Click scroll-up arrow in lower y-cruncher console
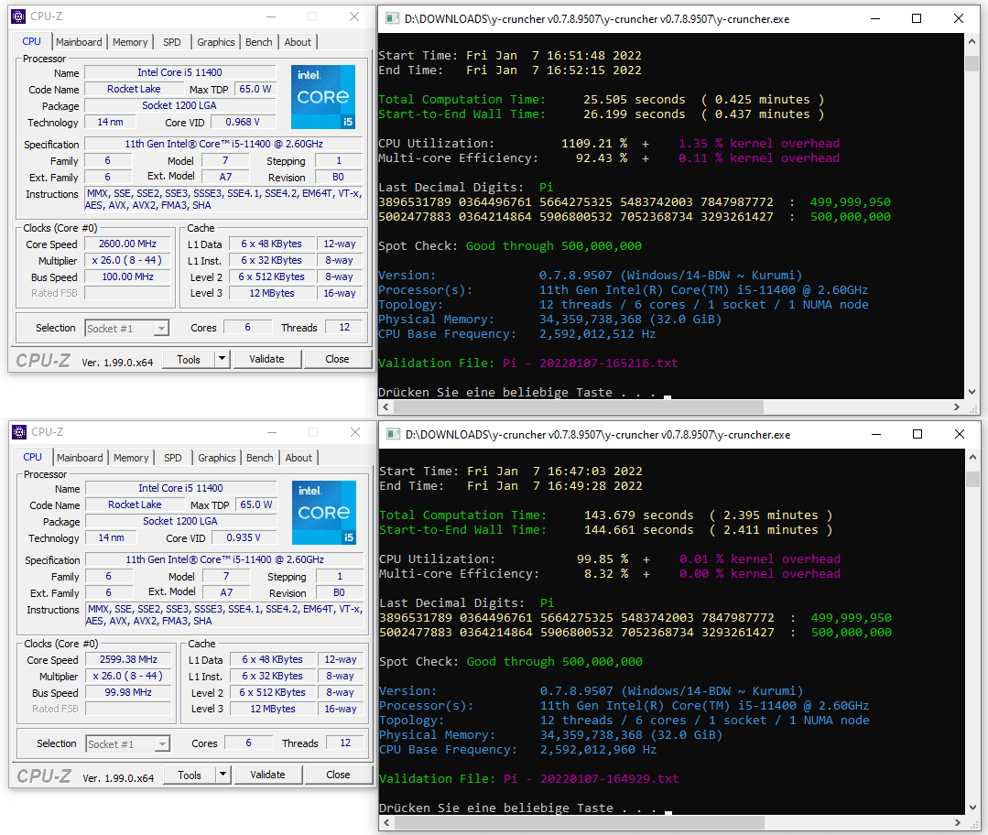 tap(972, 457)
